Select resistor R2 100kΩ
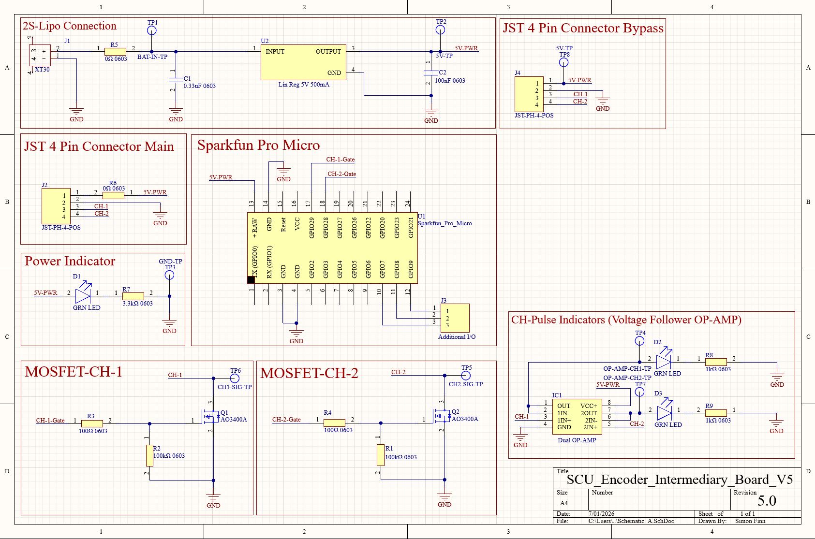815x539 pixels. tap(149, 456)
